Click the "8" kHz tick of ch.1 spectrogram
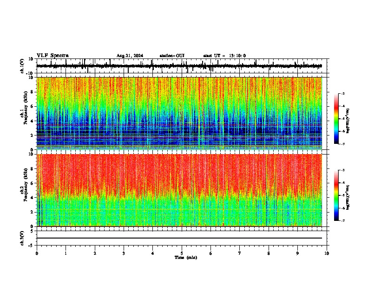This screenshot has height=284, width=368. coord(33,92)
